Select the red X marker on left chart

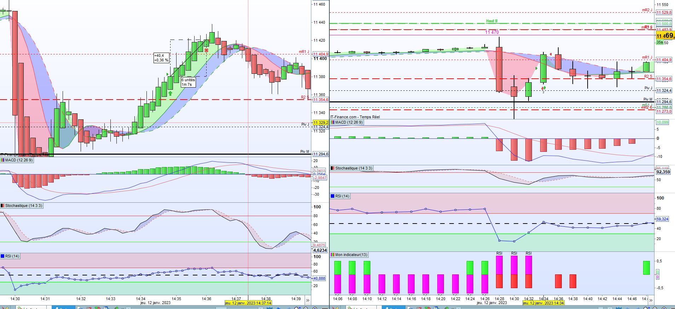(x=206, y=50)
